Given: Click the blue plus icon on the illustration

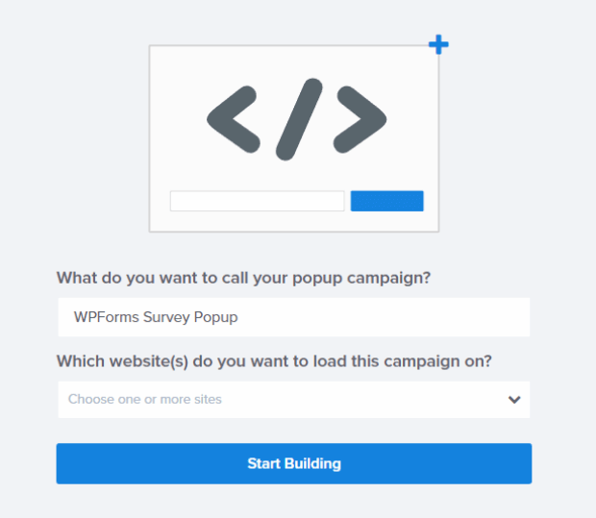Looking at the screenshot, I should tap(438, 44).
